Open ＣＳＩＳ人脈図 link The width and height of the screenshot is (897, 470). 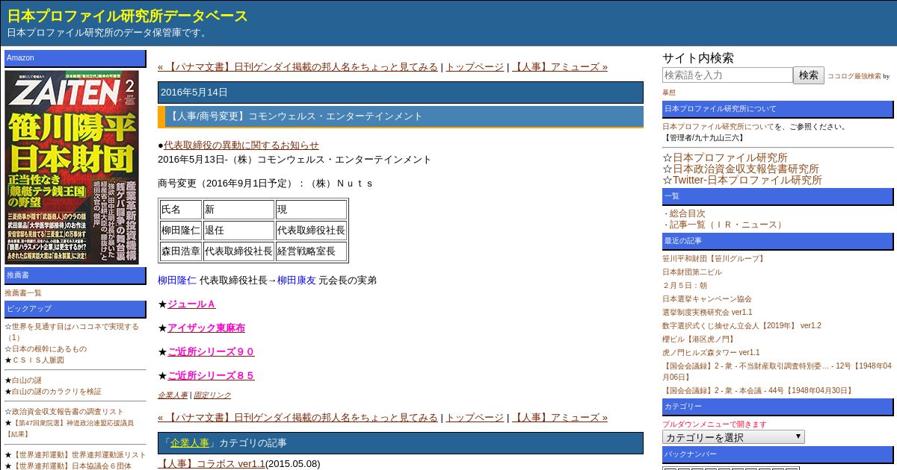tap(38, 360)
